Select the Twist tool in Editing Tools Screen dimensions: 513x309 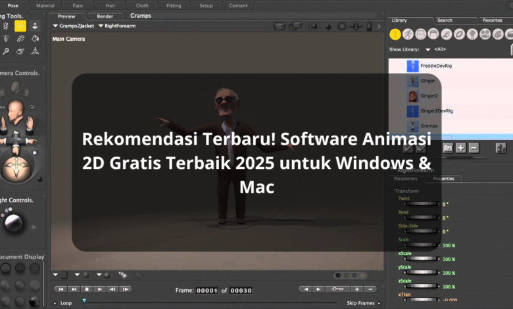coord(5,26)
